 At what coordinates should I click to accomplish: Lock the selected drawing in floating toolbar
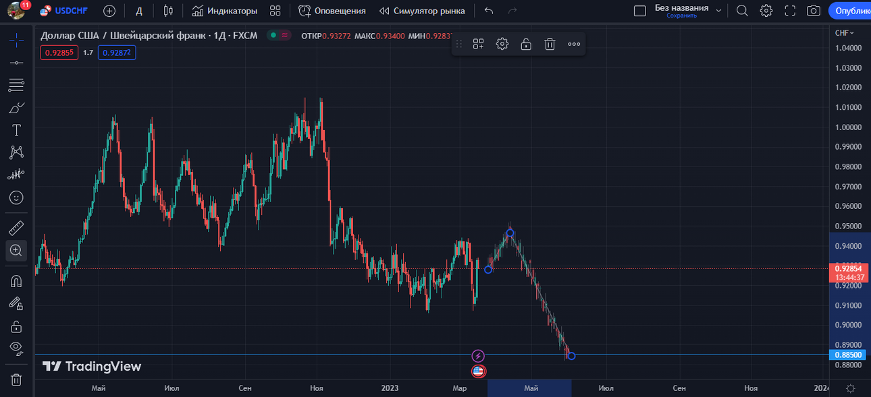[x=526, y=44]
